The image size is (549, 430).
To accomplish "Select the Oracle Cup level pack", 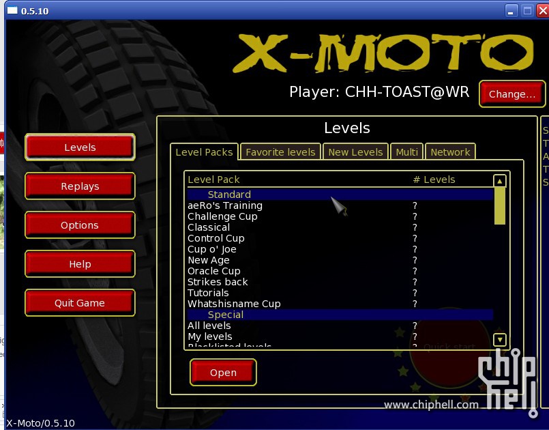I will click(340, 271).
